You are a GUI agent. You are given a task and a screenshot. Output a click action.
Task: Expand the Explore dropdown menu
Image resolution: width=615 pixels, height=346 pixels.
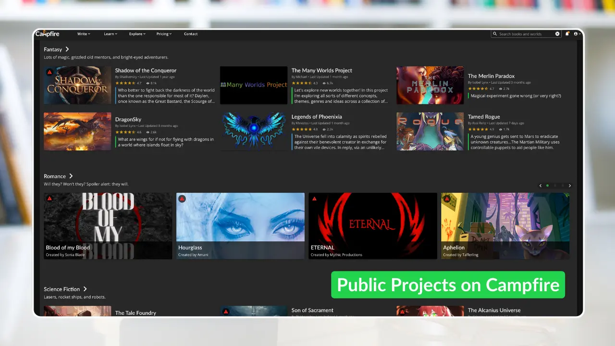[137, 34]
